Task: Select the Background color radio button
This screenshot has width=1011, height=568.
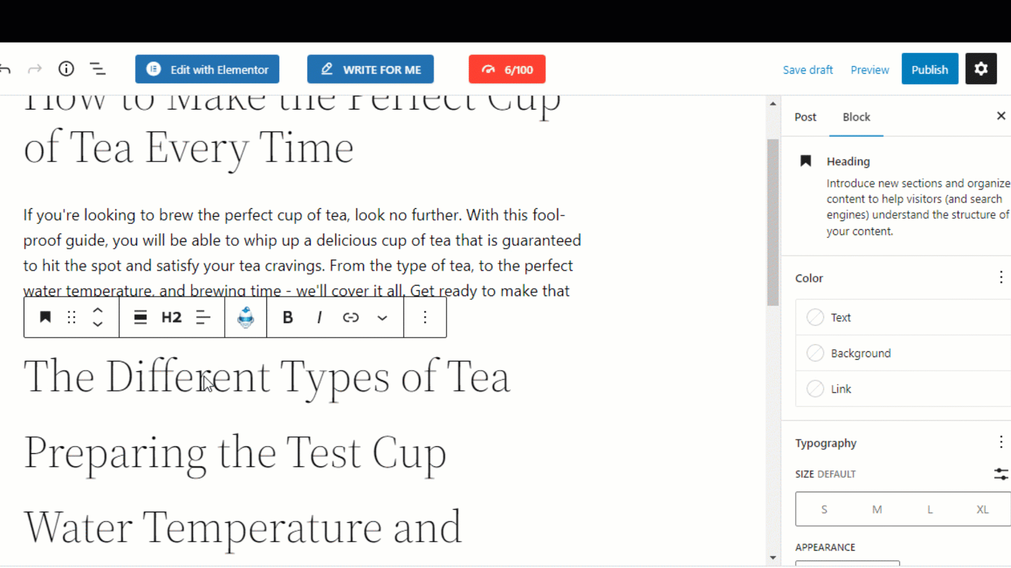Action: tap(816, 353)
